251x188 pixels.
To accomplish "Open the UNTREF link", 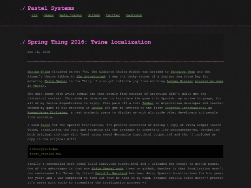I will (97, 108).
